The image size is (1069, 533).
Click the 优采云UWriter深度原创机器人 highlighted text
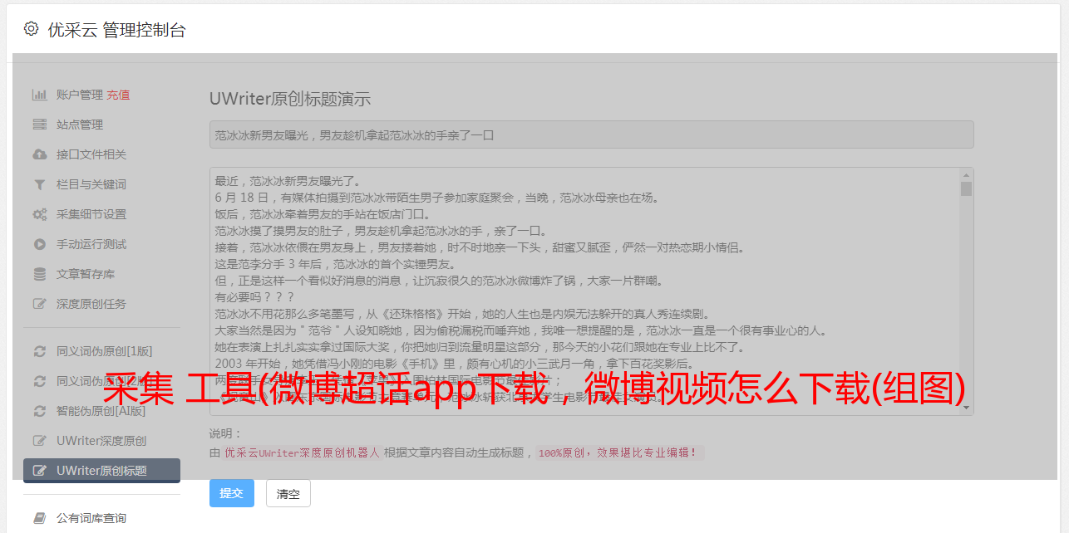[x=302, y=453]
